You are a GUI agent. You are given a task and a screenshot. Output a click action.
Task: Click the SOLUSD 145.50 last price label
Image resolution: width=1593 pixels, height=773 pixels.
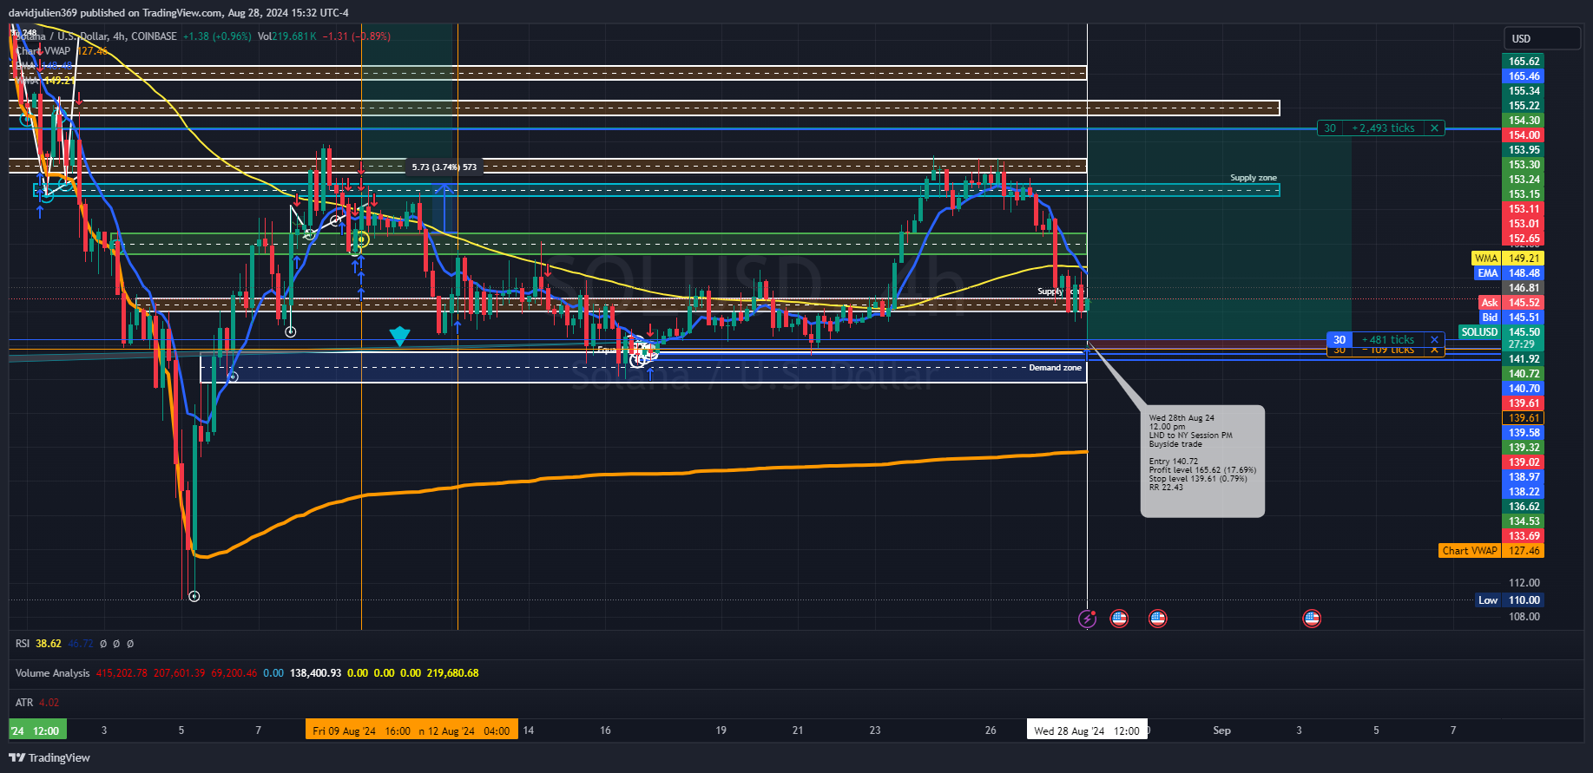point(1502,332)
